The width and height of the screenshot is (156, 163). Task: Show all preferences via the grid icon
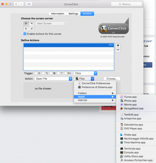(29, 4)
